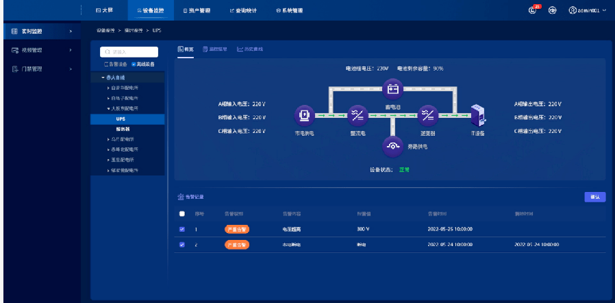The height and width of the screenshot is (303, 615).
Task: Select UPS in the device tree
Action: coord(127,119)
